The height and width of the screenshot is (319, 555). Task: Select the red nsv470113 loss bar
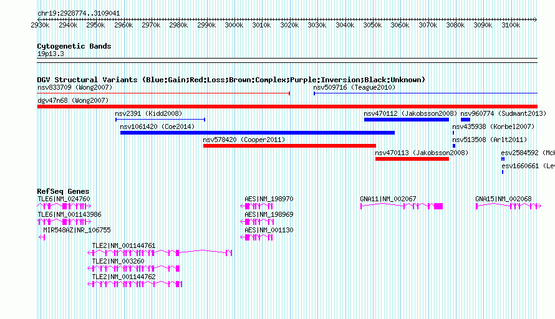(x=412, y=159)
